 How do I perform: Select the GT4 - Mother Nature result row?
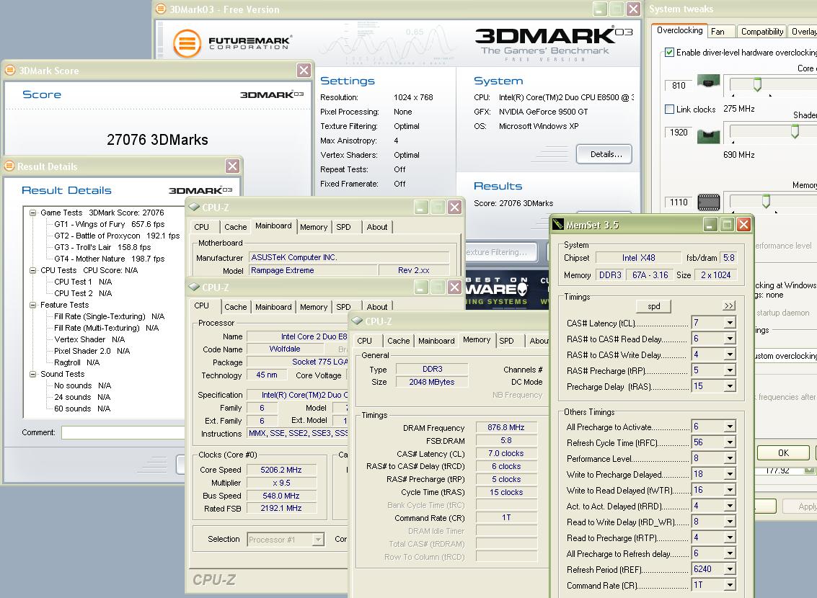[110, 259]
